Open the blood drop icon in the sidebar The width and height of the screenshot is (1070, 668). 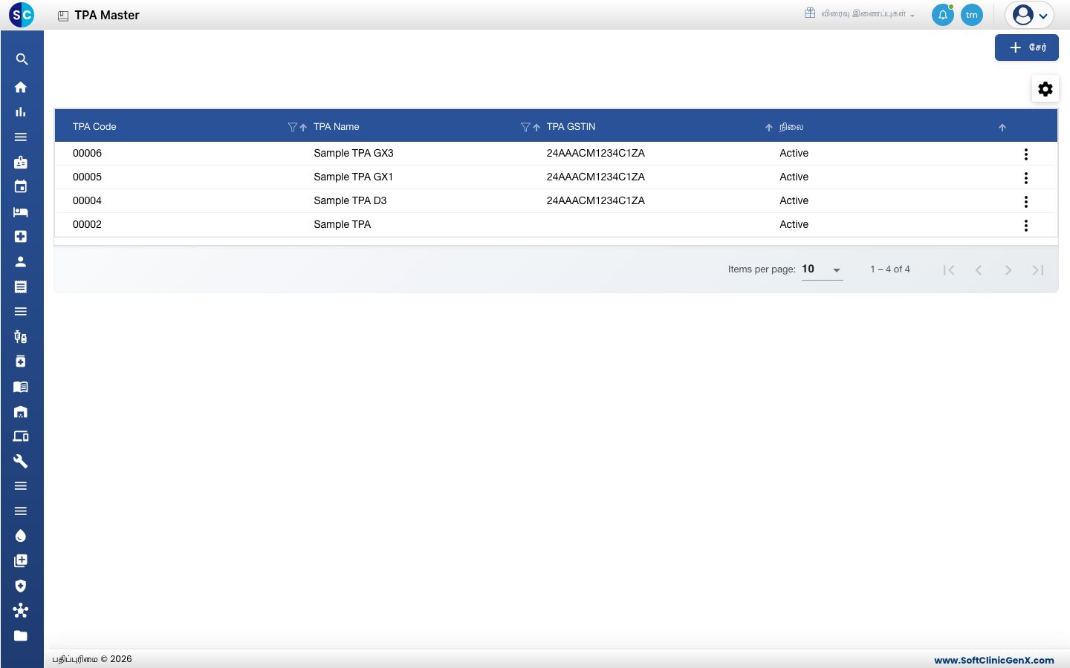[x=21, y=536]
